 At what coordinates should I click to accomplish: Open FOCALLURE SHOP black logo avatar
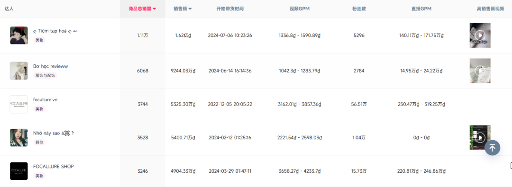[19, 171]
